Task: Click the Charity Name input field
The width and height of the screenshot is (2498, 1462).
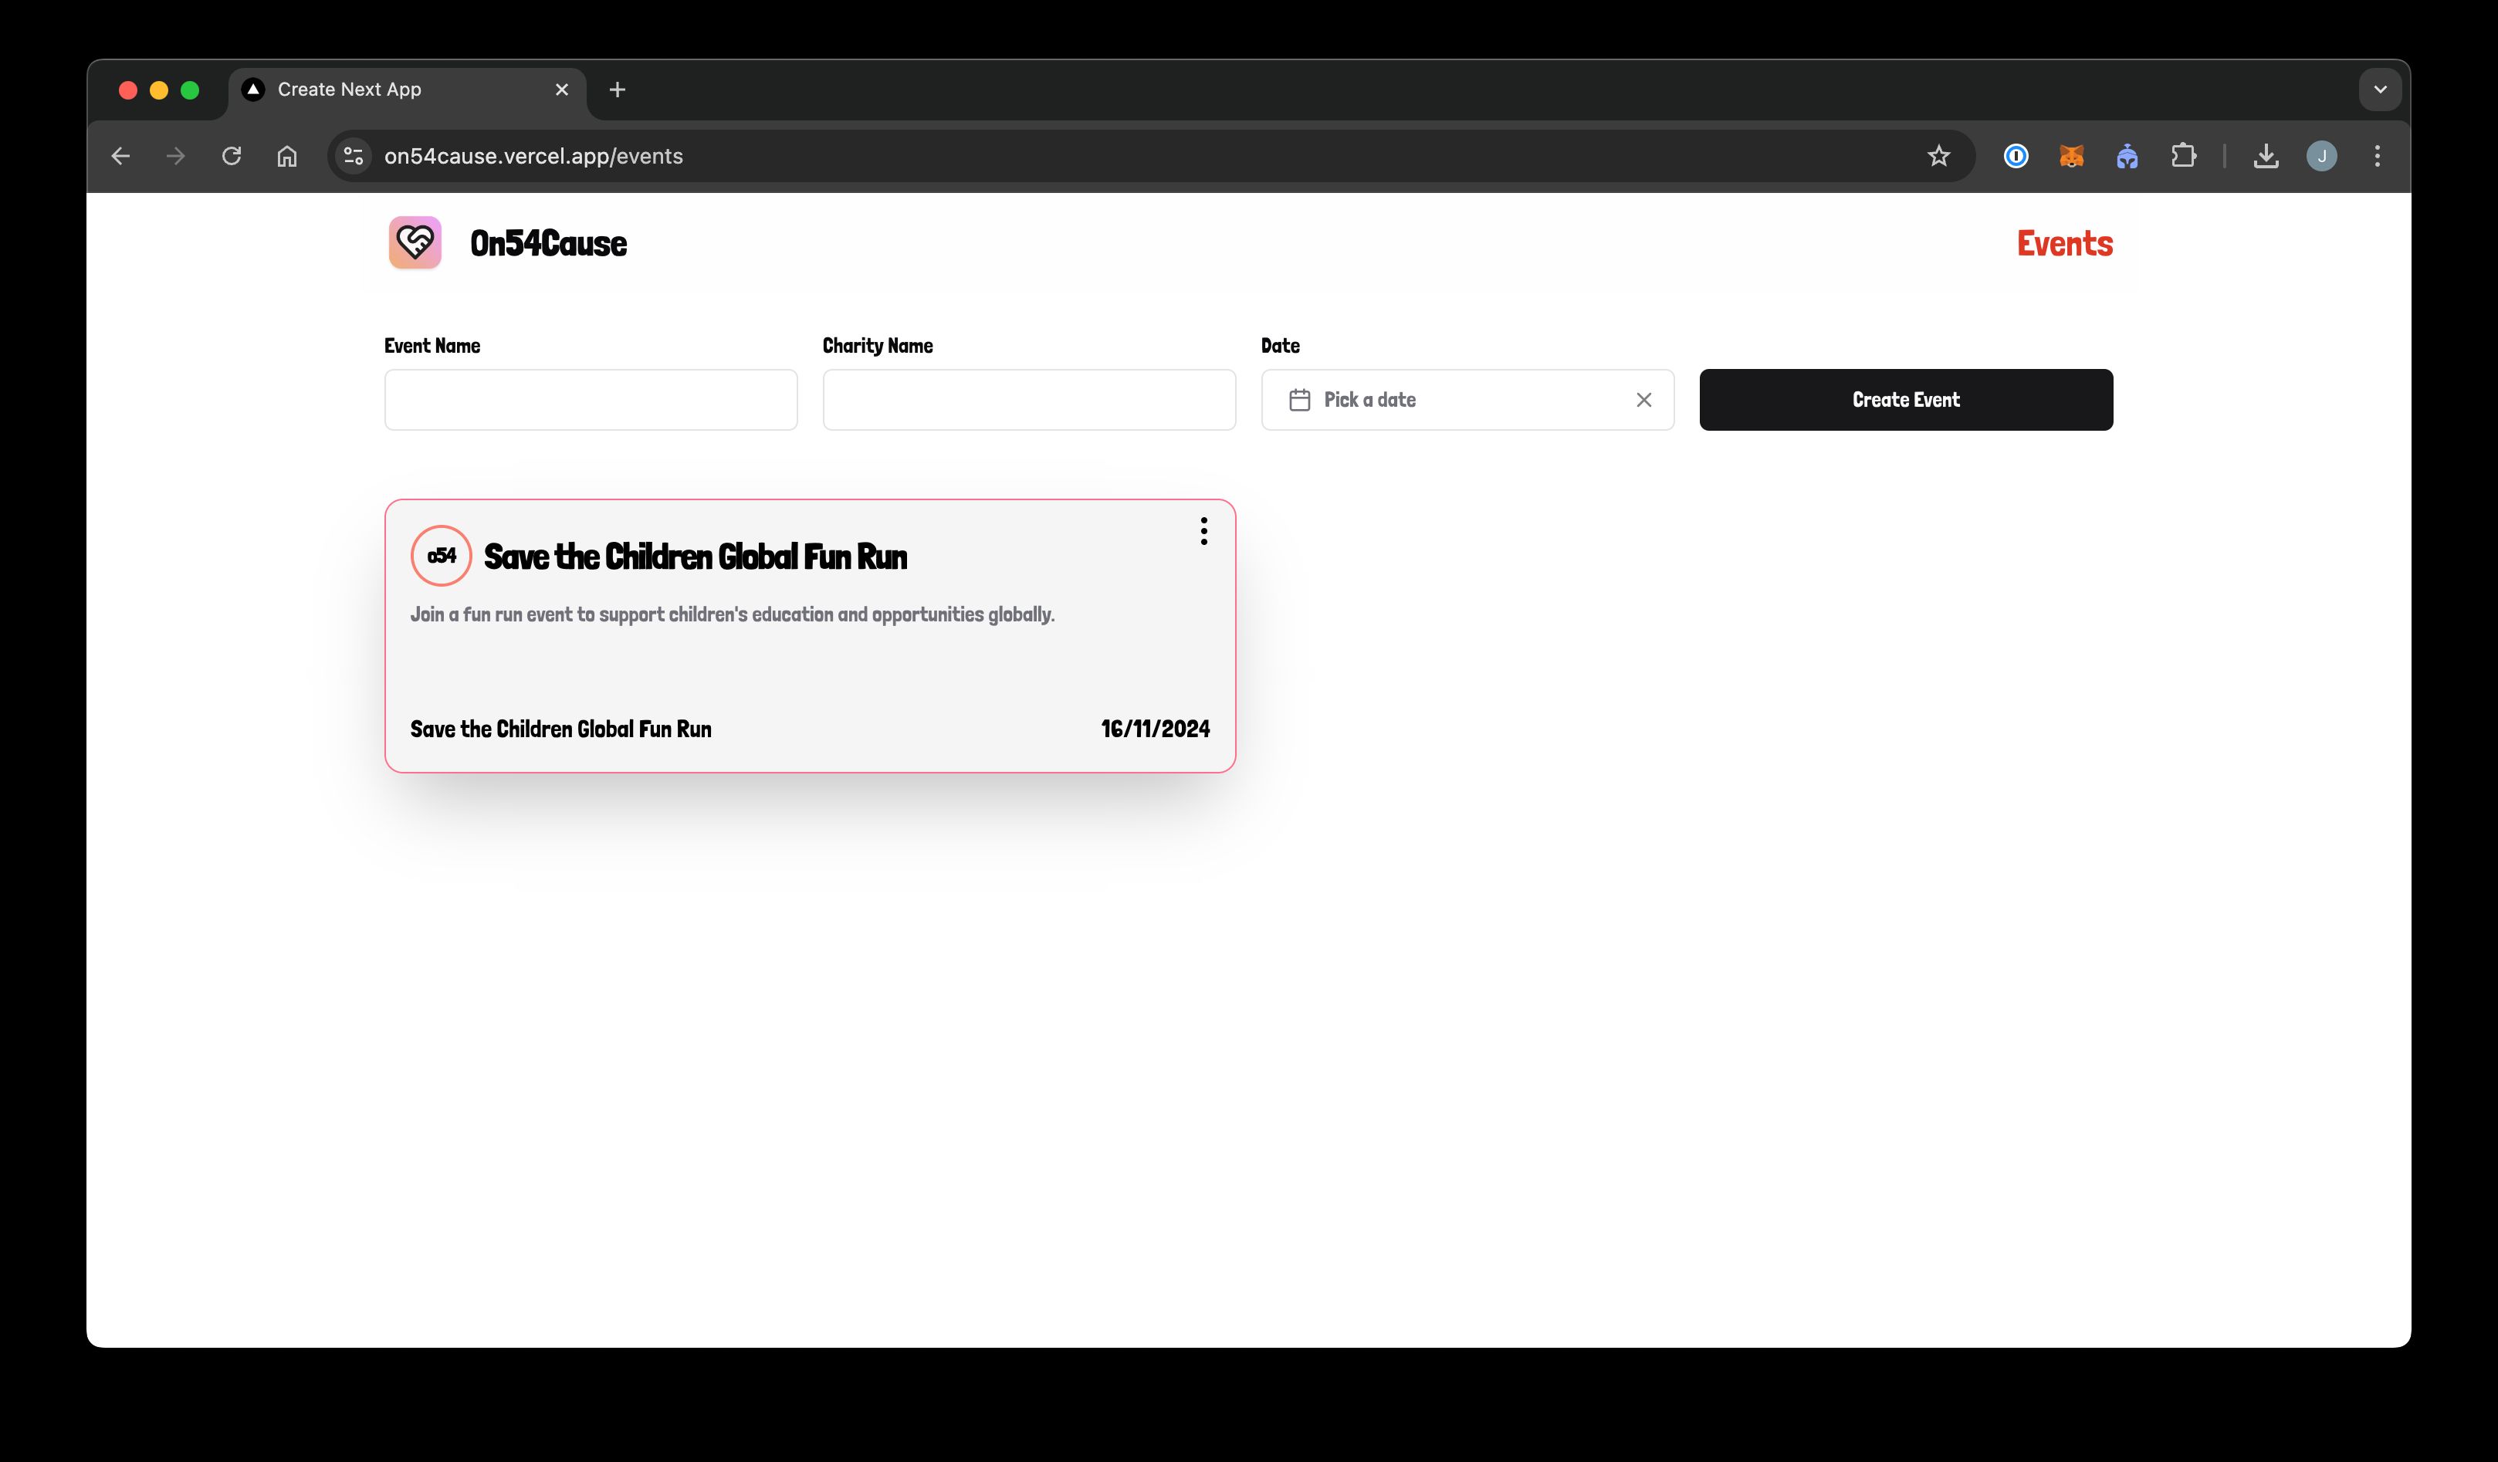Action: [x=1028, y=398]
